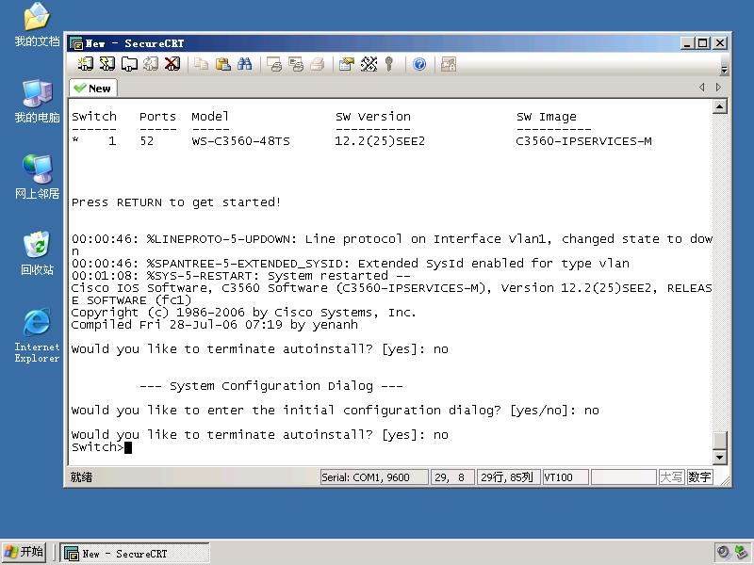Click the 'System Configuration Dialog' heading text

click(x=271, y=386)
